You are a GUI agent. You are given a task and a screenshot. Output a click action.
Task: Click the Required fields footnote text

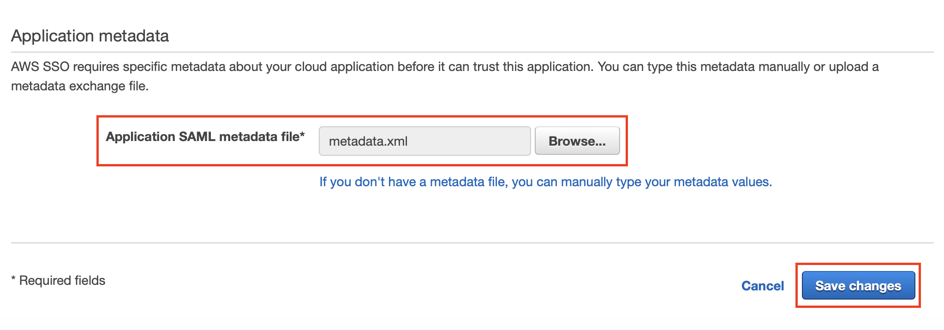[58, 280]
